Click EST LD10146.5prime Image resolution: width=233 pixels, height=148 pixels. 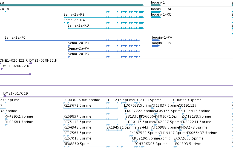click(x=140, y=122)
